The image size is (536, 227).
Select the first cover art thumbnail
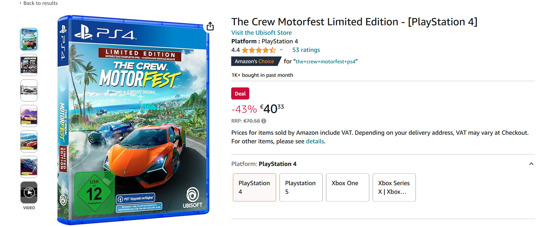click(29, 39)
